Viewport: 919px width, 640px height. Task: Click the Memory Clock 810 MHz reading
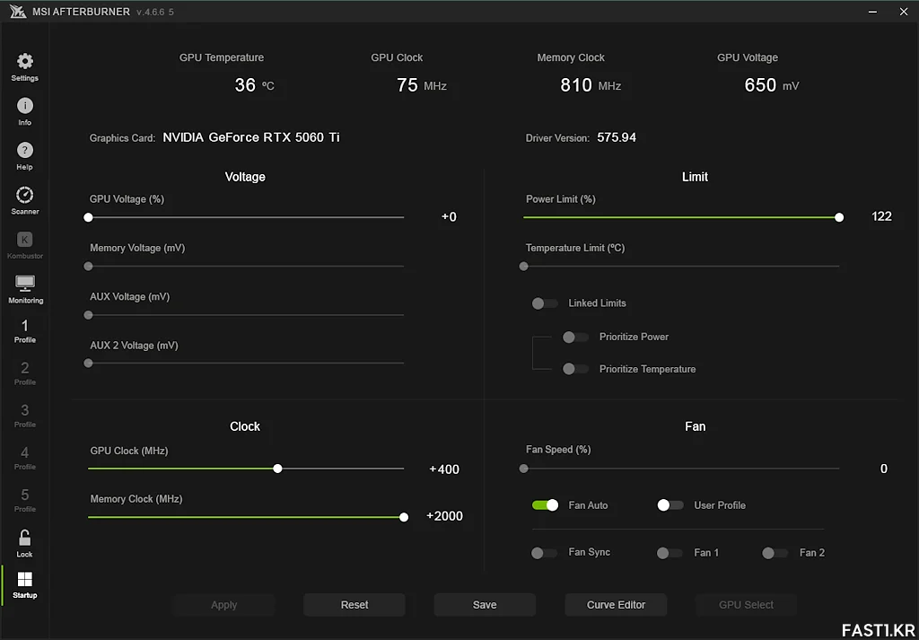(591, 85)
